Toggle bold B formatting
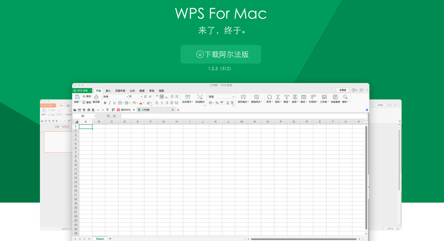444x241 pixels. (x=105, y=103)
